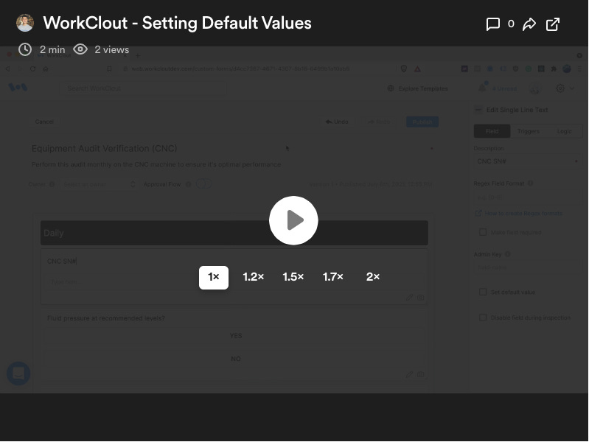
Task: Select the Field tab
Action: click(492, 131)
